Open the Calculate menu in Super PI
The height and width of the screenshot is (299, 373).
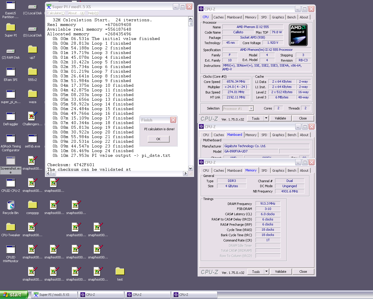coord(56,13)
